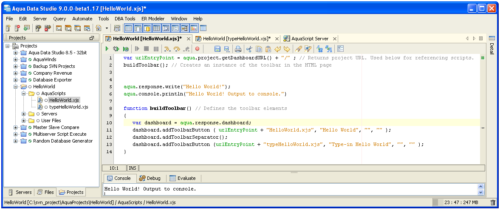Viewport: 500px width, 210px height.
Task: Open the DBA Tools menu
Action: [125, 19]
